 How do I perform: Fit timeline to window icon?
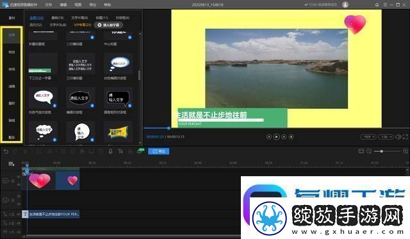[x=361, y=151]
